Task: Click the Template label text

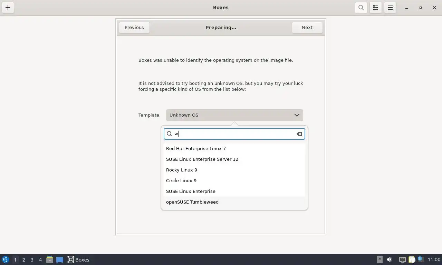Action: 149,115
